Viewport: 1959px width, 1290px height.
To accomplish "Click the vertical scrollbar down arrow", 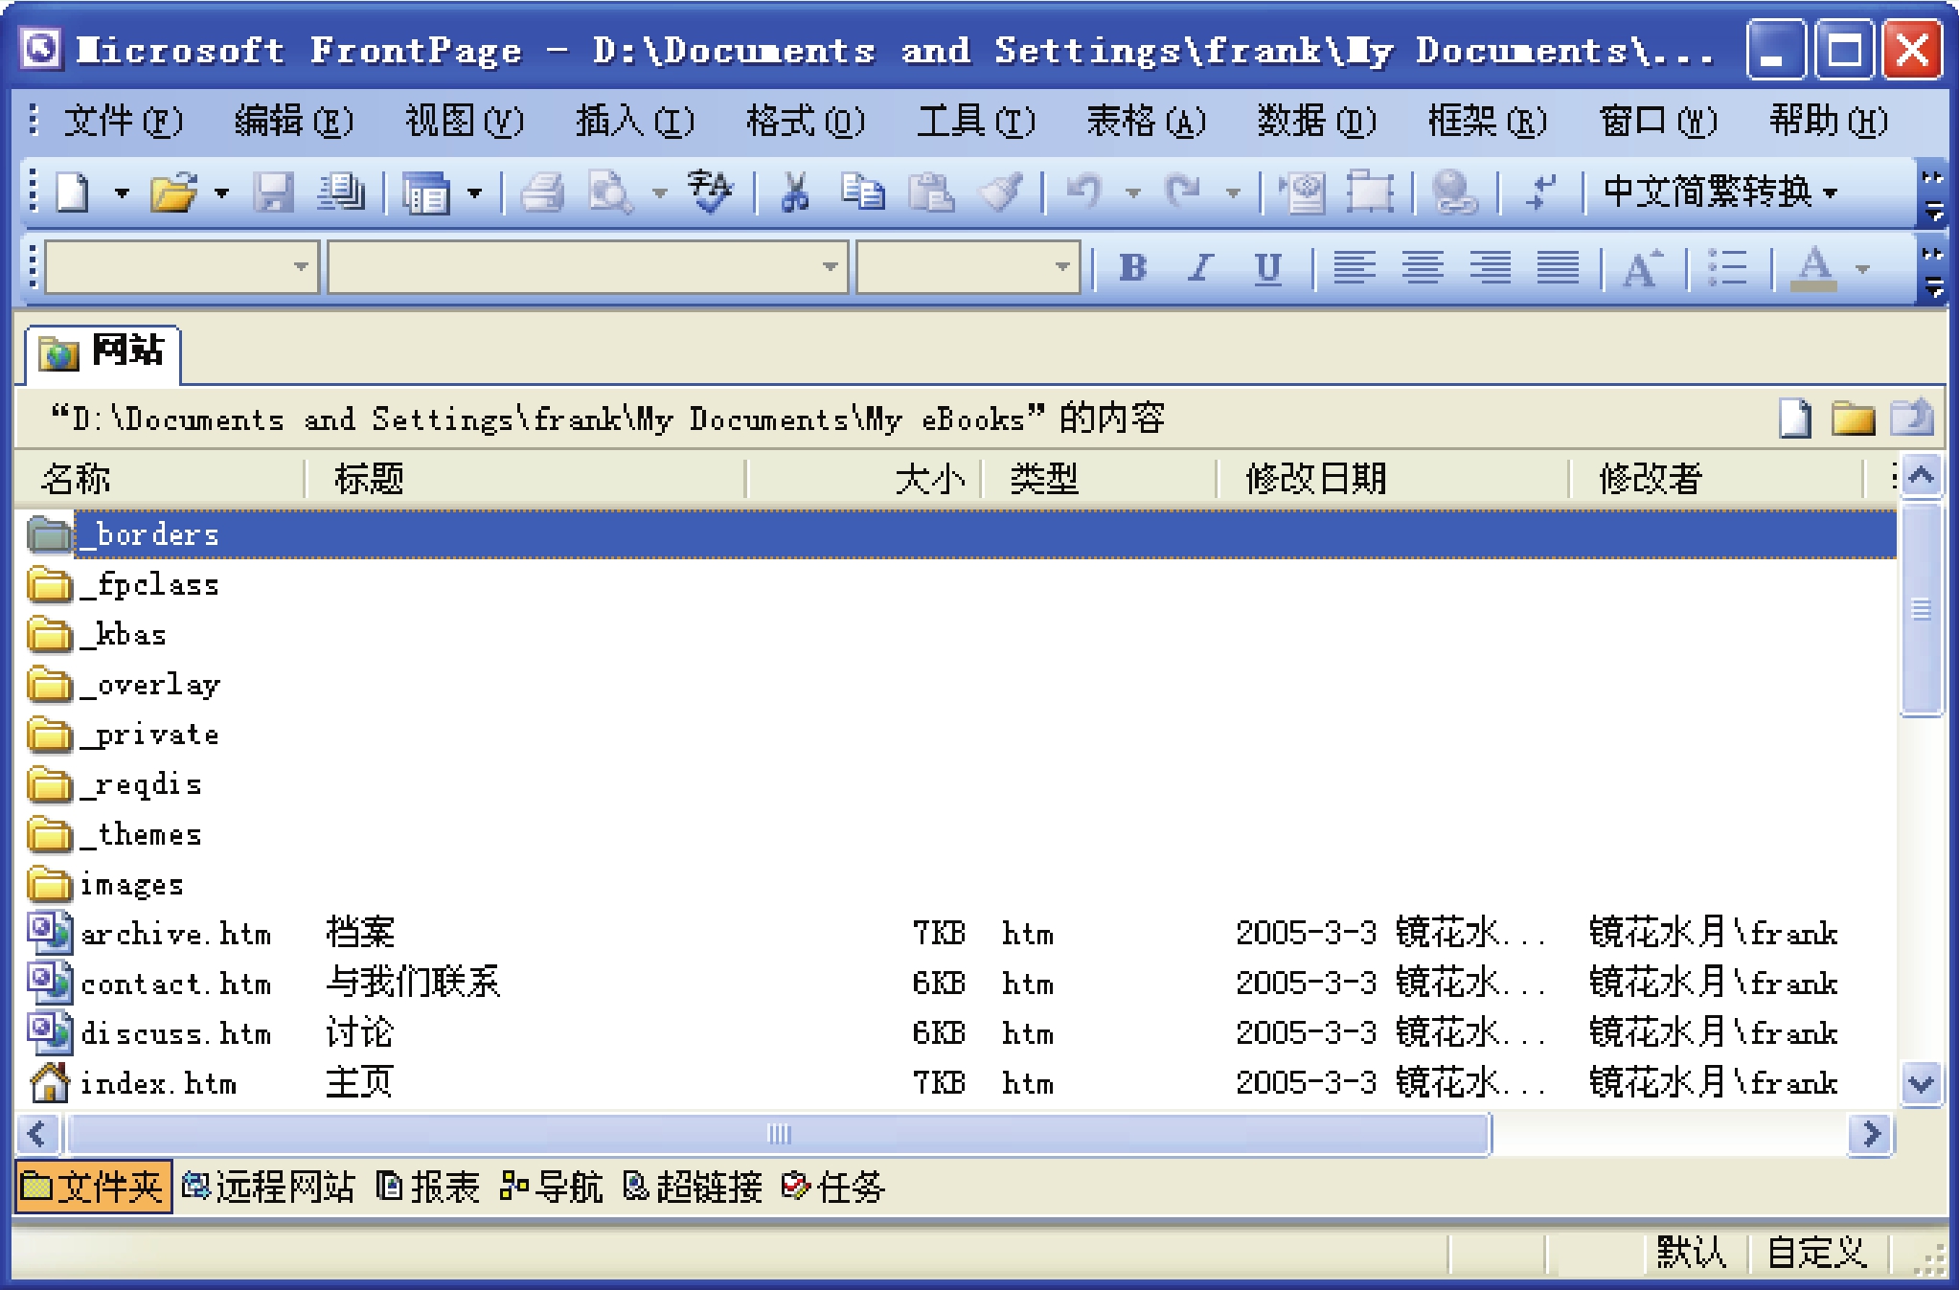I will coord(1922,1084).
